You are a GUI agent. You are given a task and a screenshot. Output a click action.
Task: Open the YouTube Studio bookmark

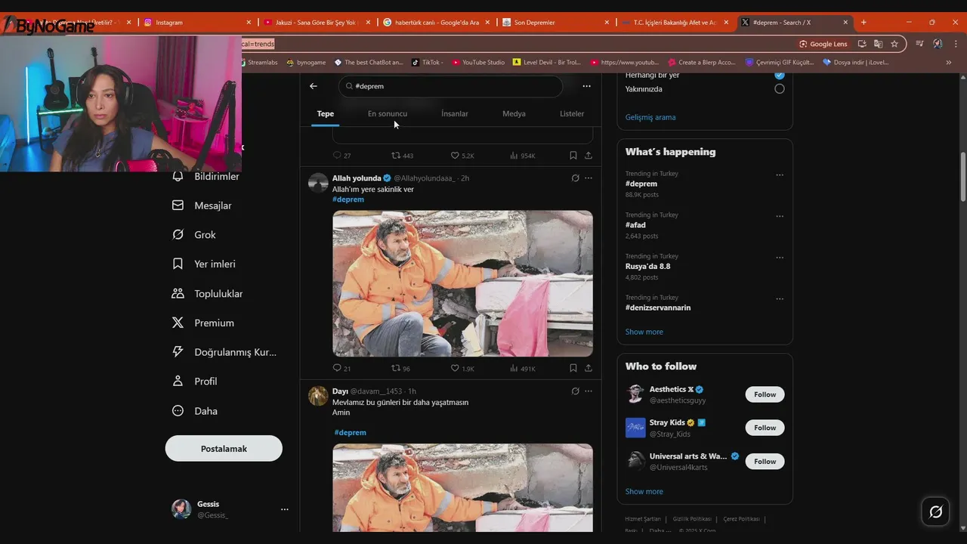[478, 63]
